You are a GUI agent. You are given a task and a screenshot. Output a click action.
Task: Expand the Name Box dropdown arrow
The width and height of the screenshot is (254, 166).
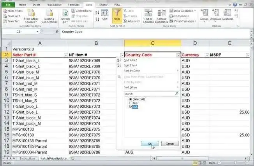pyautogui.click(x=37, y=32)
